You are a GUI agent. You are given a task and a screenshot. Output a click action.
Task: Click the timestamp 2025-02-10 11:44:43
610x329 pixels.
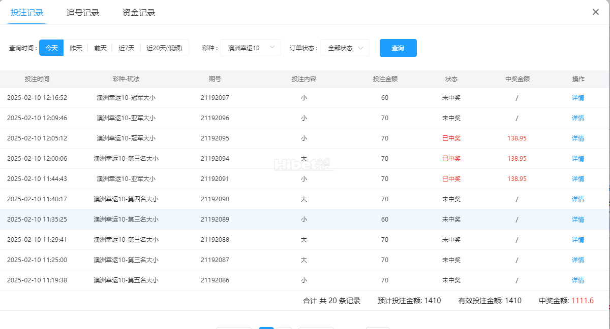[37, 179]
